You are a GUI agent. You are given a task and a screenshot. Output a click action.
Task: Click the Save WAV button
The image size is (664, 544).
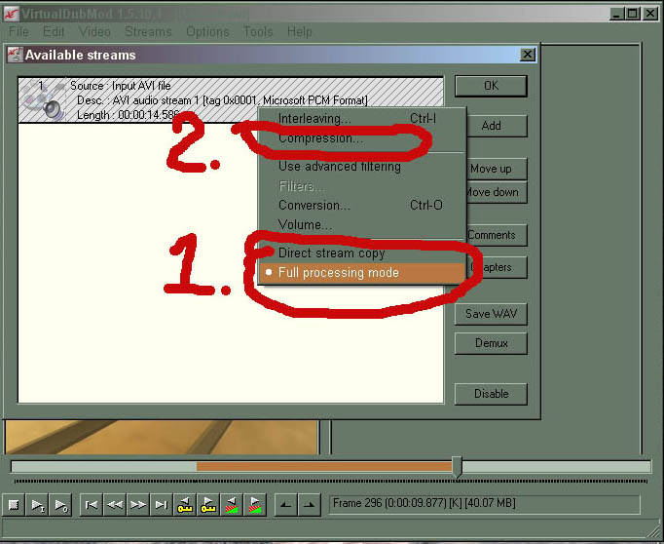pyautogui.click(x=491, y=314)
